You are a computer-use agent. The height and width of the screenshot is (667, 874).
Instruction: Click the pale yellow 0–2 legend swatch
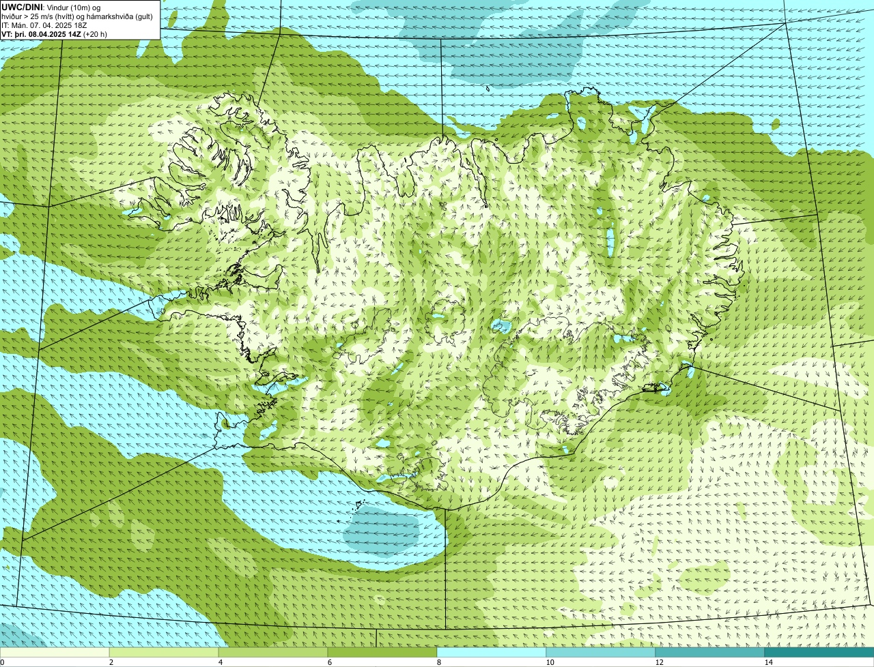55,653
